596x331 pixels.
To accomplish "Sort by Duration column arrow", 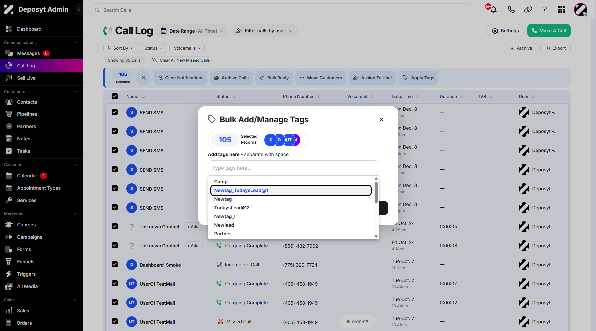I will (462, 97).
